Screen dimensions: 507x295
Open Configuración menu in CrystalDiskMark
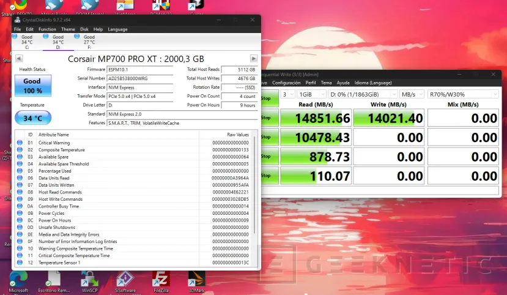click(286, 83)
